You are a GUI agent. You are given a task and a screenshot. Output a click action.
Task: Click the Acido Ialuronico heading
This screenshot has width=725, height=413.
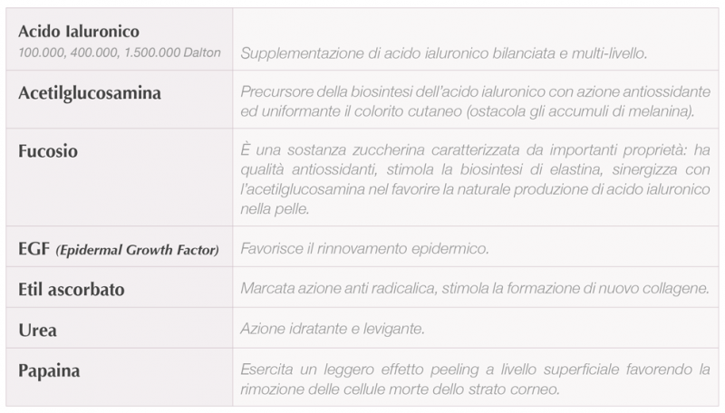point(79,32)
